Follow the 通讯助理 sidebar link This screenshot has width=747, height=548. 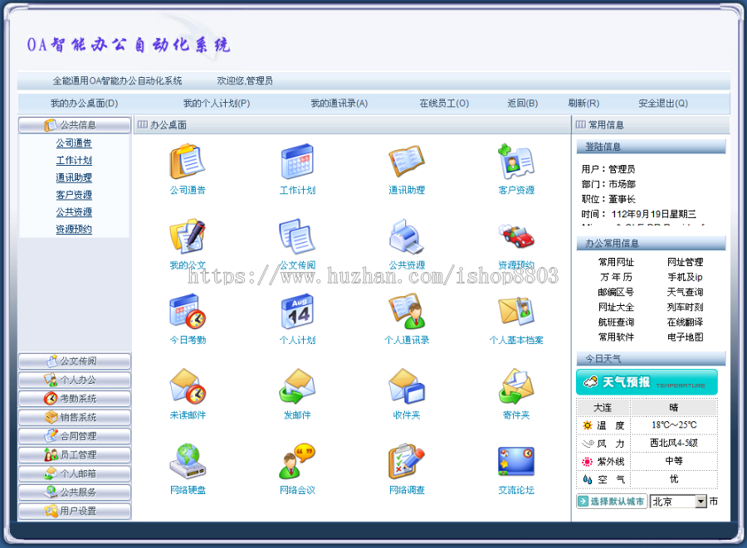pyautogui.click(x=74, y=177)
